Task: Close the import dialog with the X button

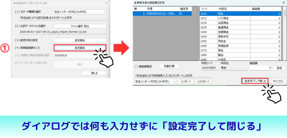Action: pyautogui.click(x=107, y=3)
